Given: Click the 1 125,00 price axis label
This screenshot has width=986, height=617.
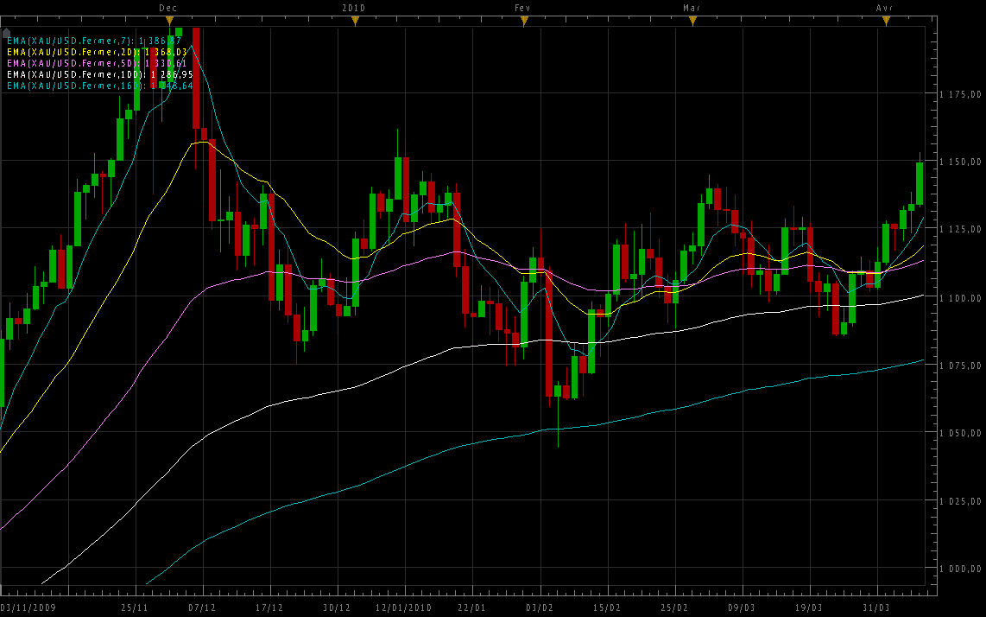Looking at the screenshot, I should coord(960,229).
